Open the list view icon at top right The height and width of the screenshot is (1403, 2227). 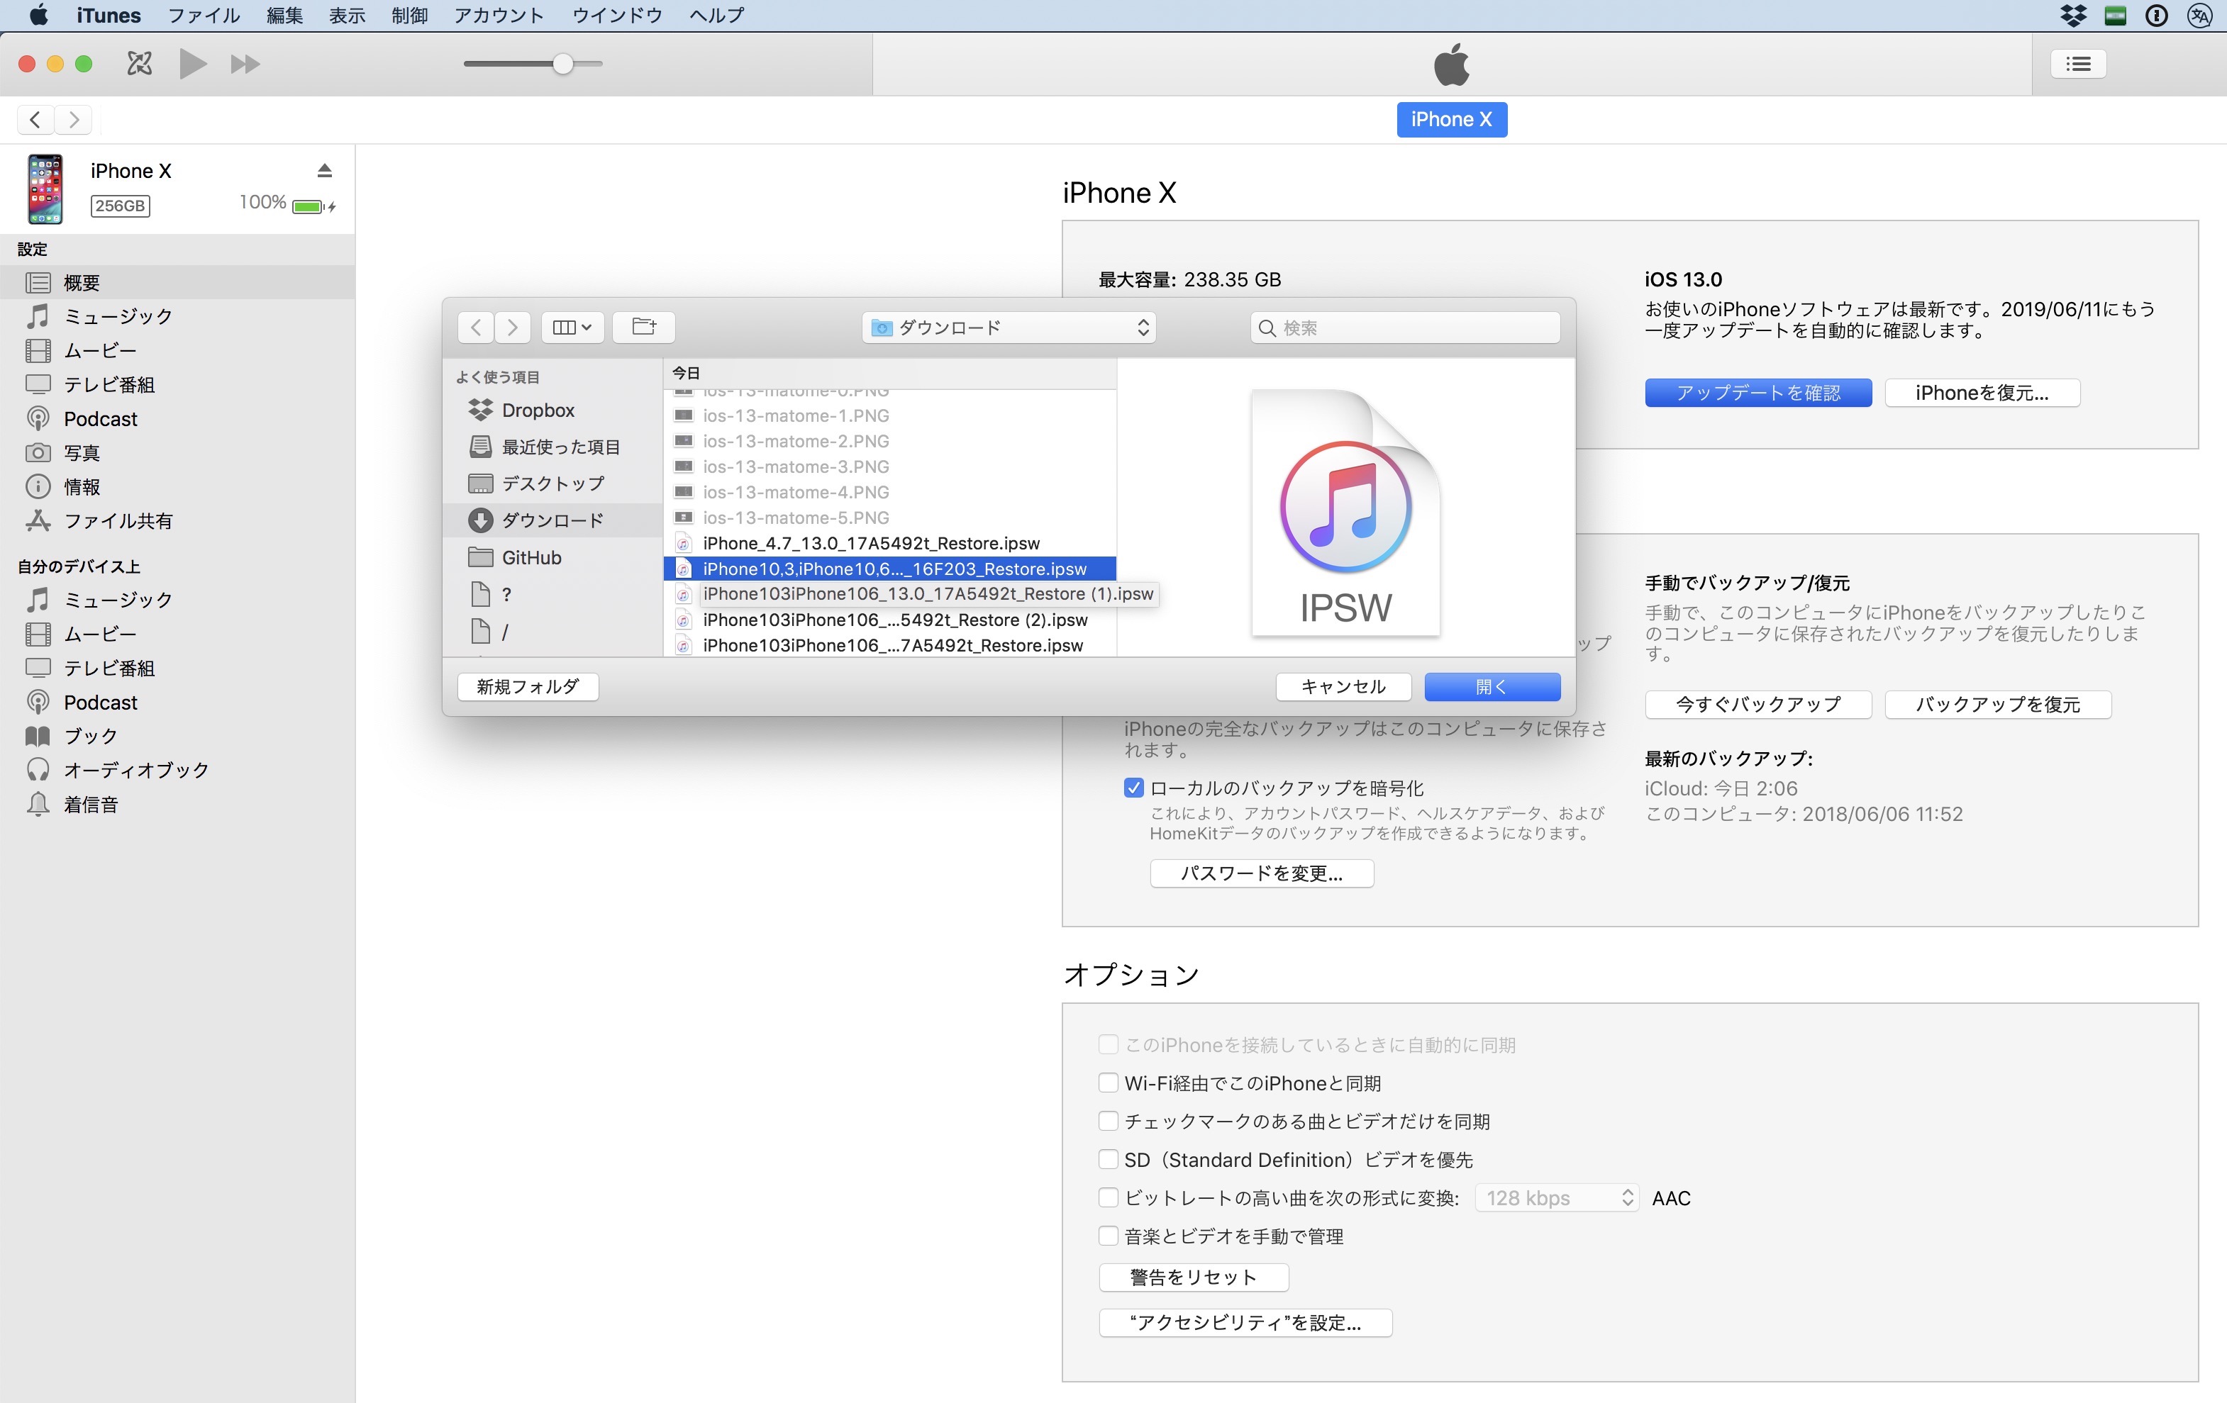pyautogui.click(x=2078, y=64)
